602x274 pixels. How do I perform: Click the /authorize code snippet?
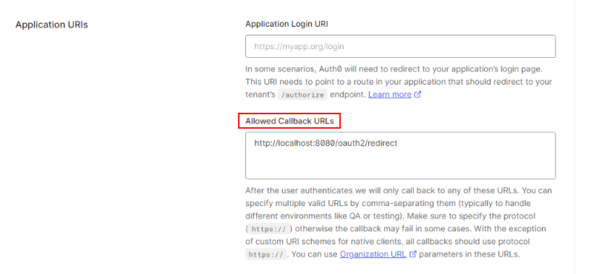coord(302,95)
